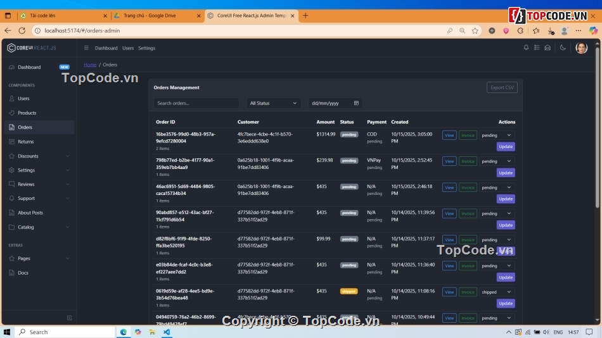
Task: Switch to the Tải code lên tab
Action: tap(63, 16)
